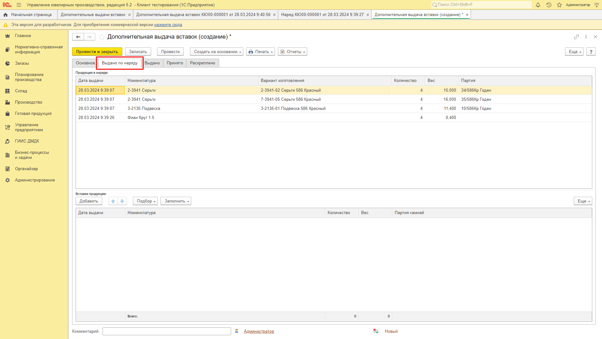Close the Наряд КЮ00-000061 tab

point(368,15)
